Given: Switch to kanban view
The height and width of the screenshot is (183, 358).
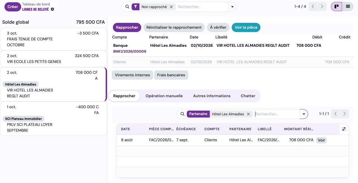Looking at the screenshot, I should pyautogui.click(x=337, y=6).
